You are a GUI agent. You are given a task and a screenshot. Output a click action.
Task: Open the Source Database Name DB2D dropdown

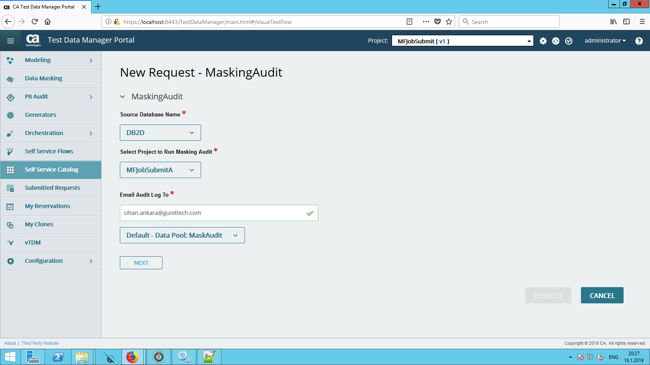point(160,133)
